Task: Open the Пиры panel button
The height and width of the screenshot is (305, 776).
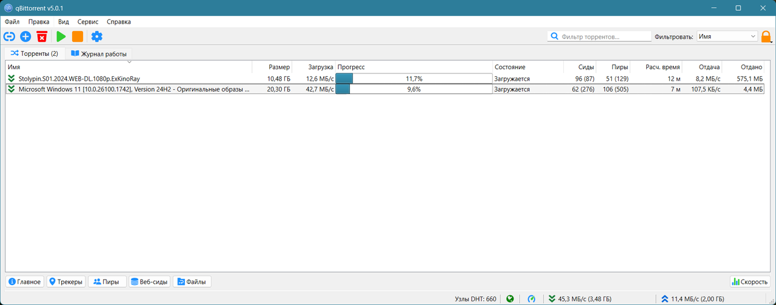Action: click(107, 281)
